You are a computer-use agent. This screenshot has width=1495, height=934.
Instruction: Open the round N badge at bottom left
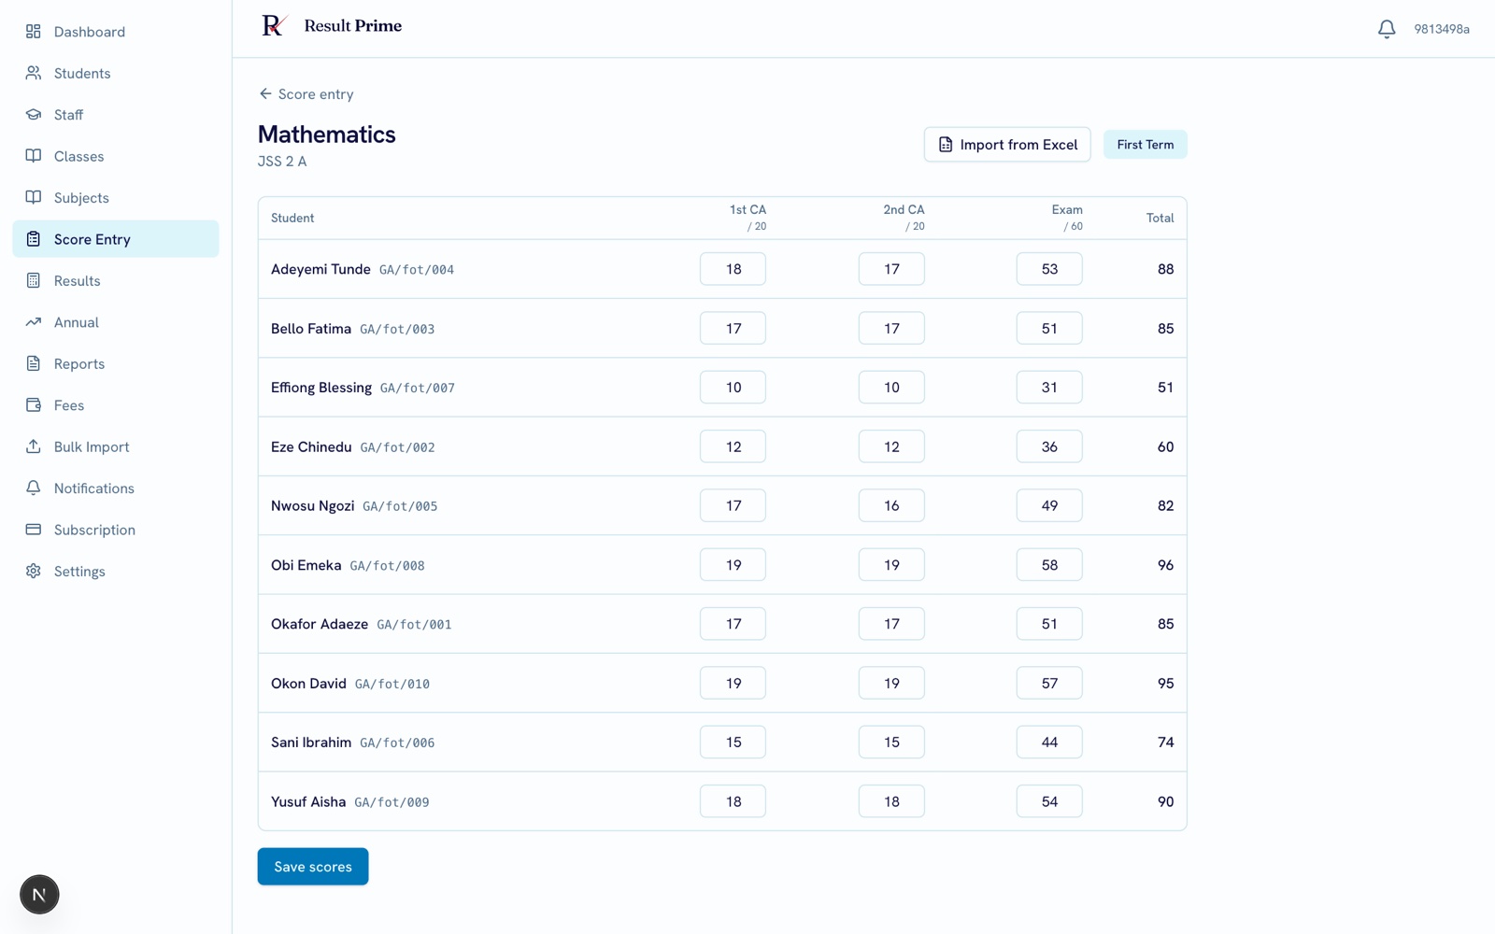[39, 895]
